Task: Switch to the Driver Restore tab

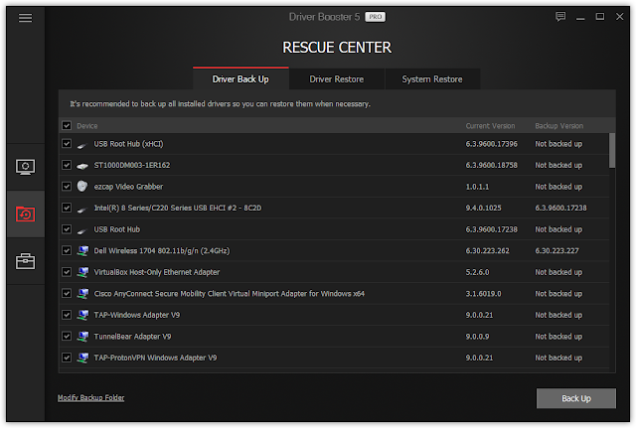Action: point(337,79)
